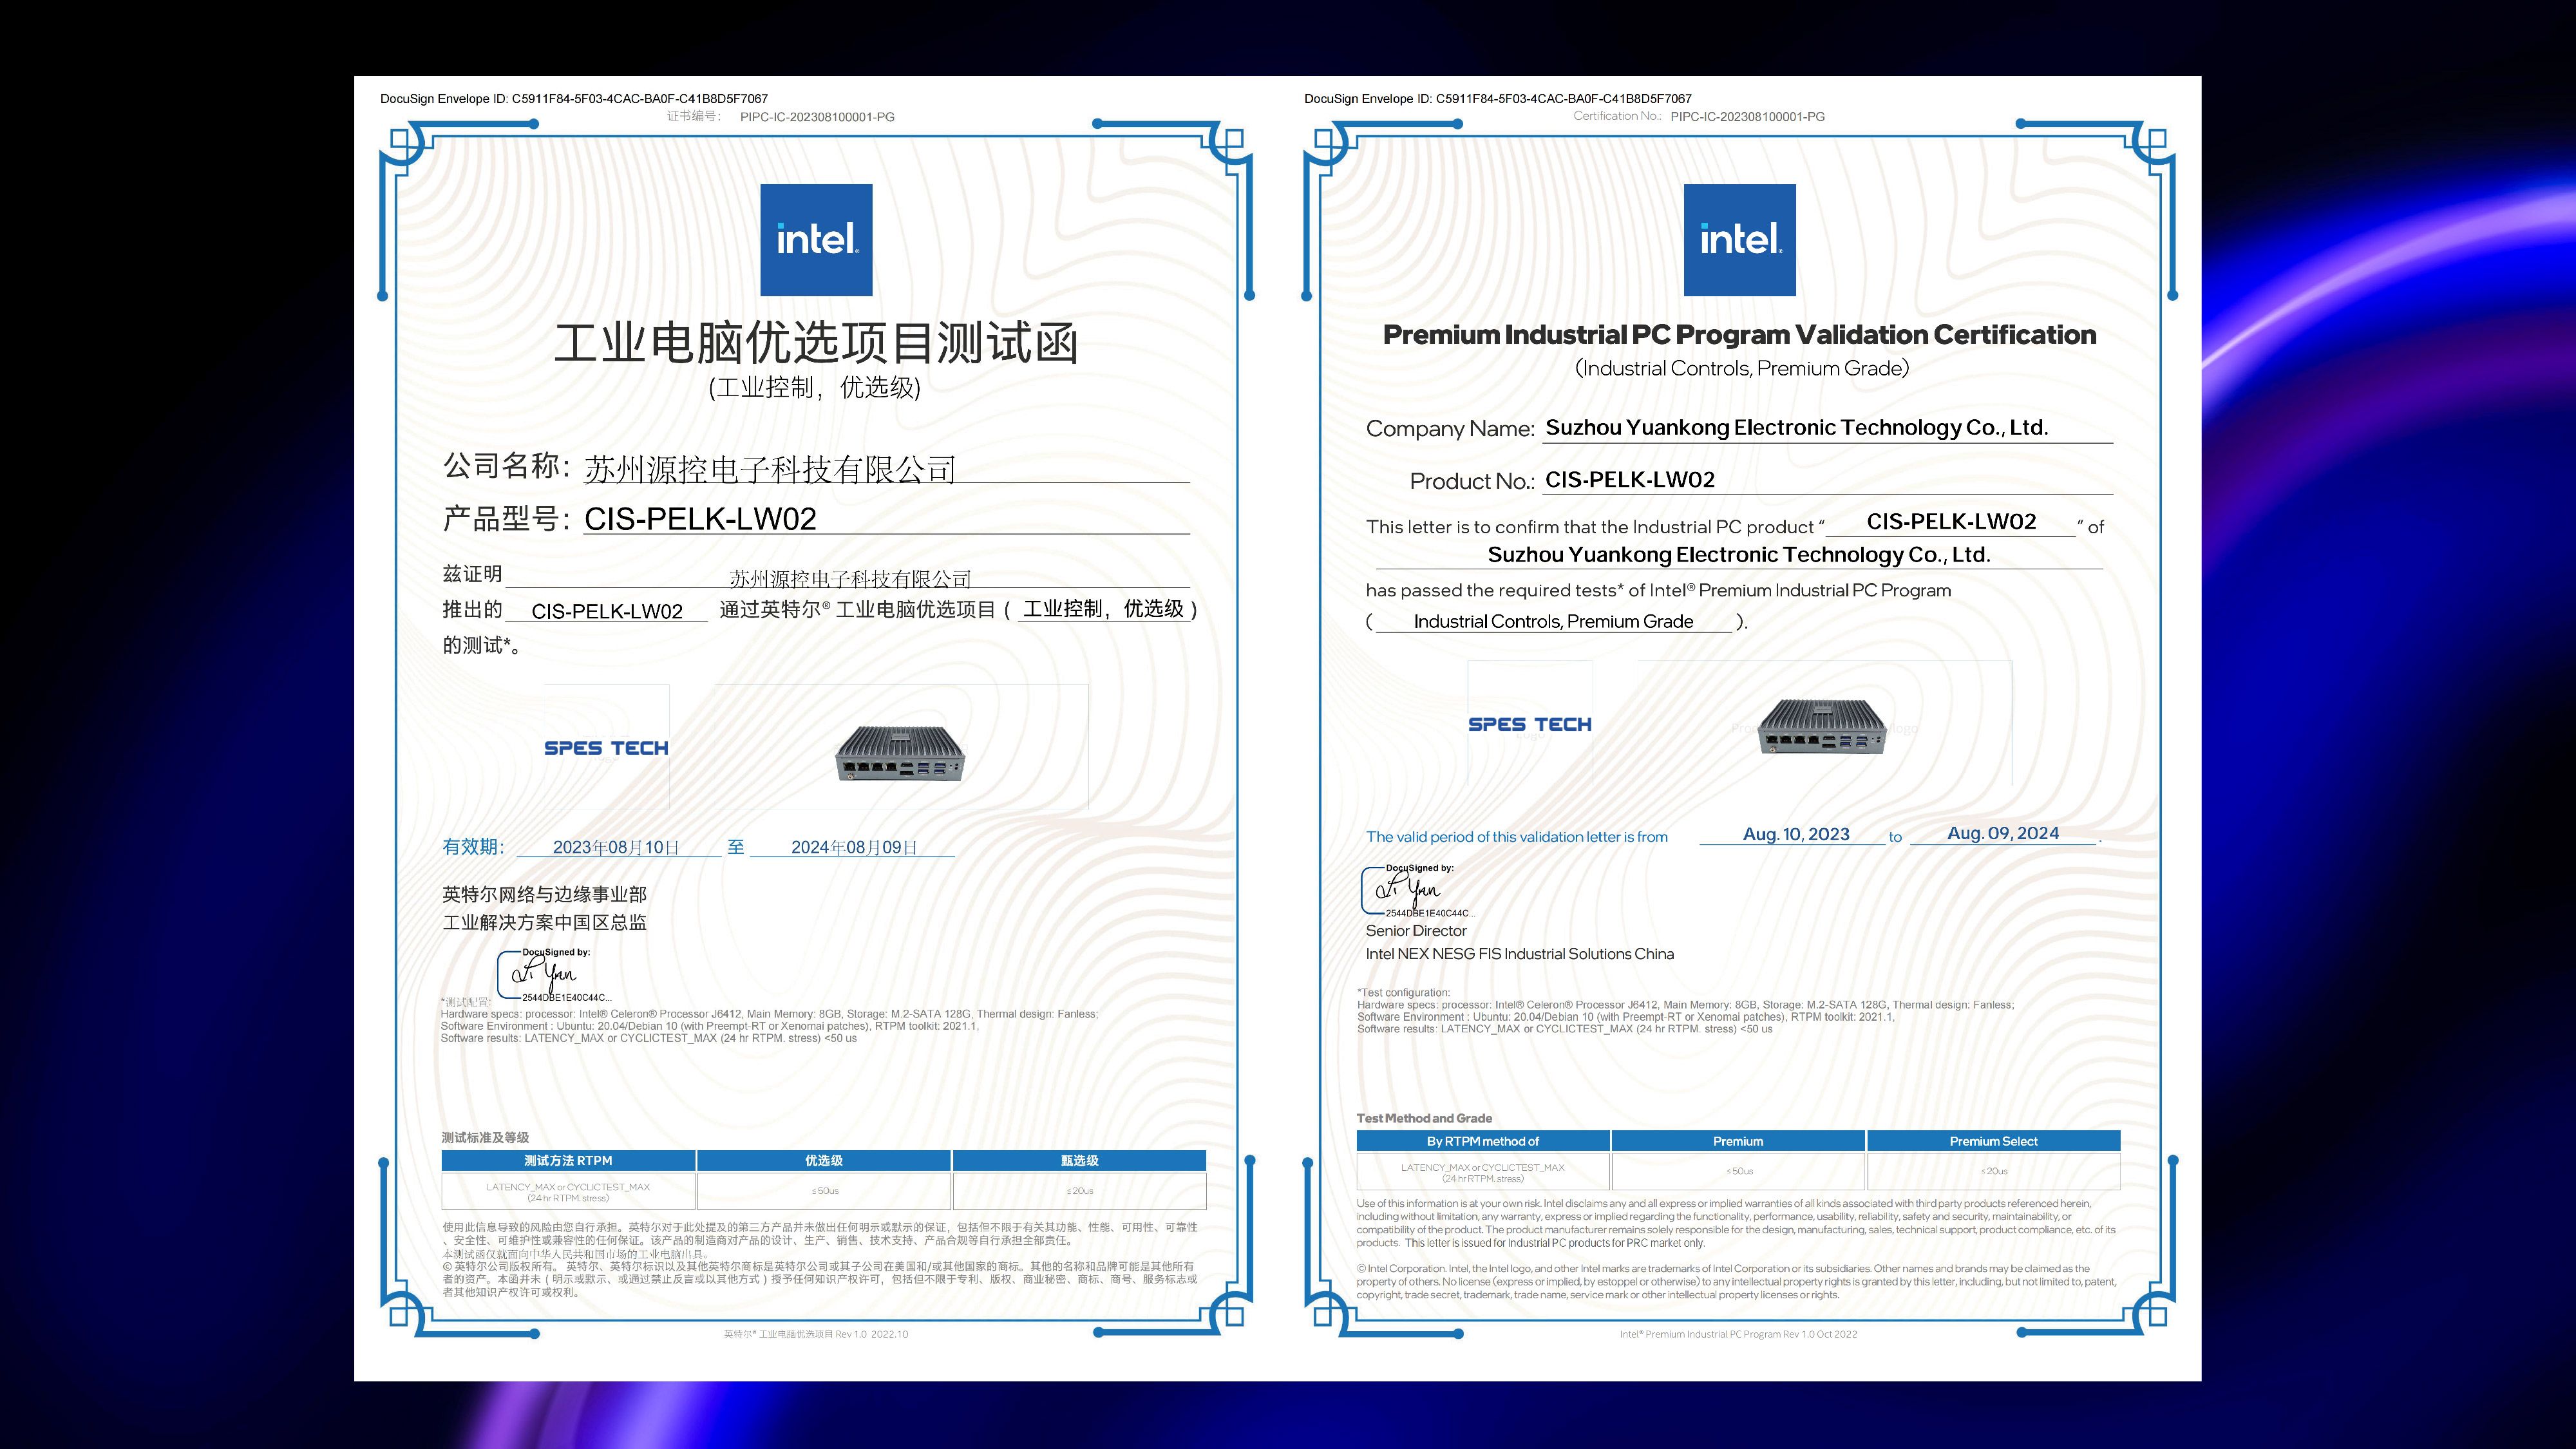The image size is (2576, 1449).
Task: Click the 'Use of this information is at your own risk' disclaimer
Action: pos(1736,1223)
